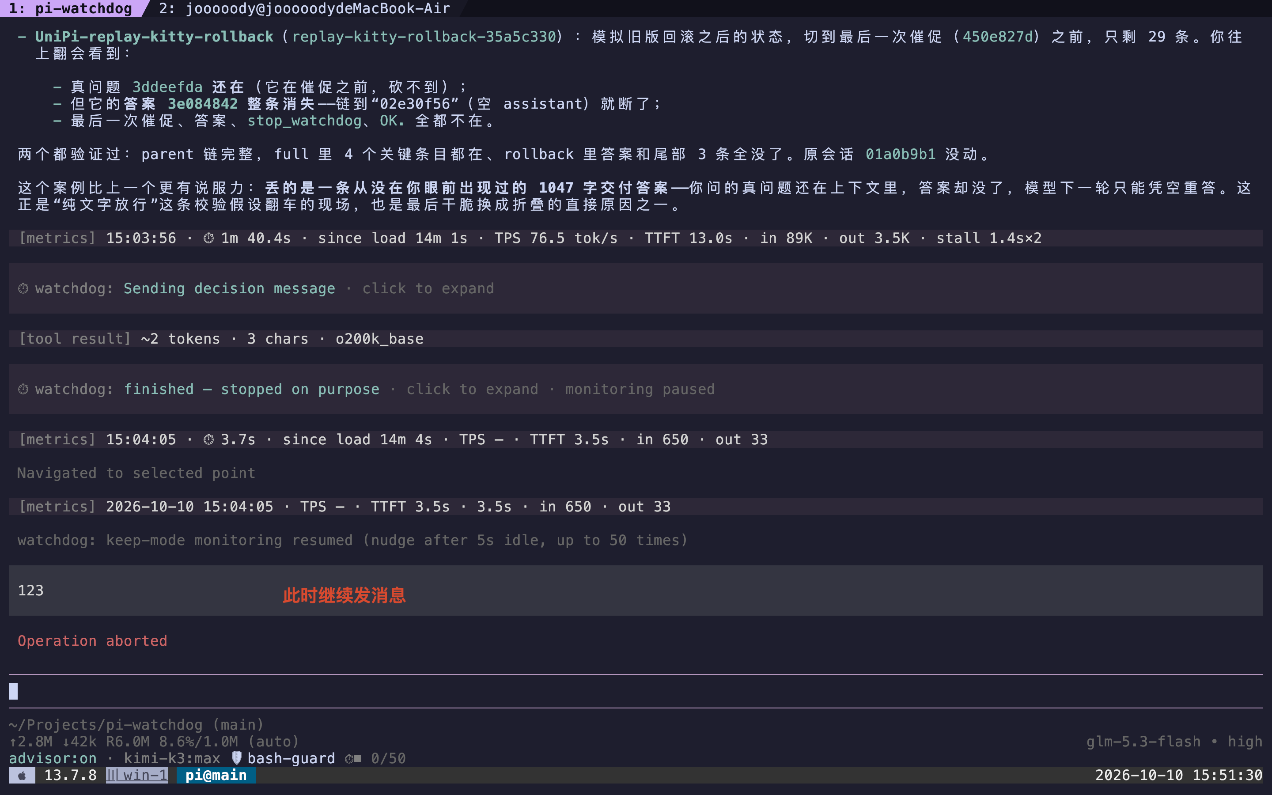Click the hash 3e084842
Screen dimensions: 1272x795
click(203, 104)
